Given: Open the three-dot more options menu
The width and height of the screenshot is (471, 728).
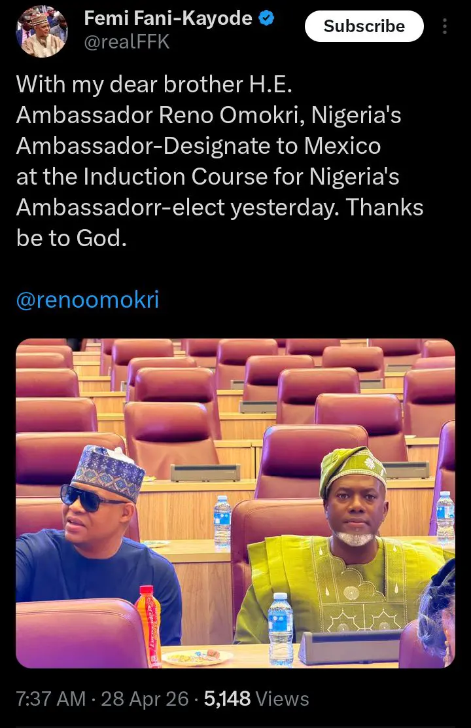Looking at the screenshot, I should [x=445, y=26].
